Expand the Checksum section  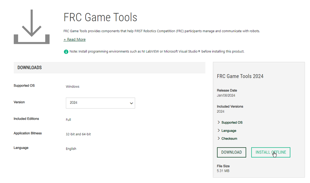(x=227, y=138)
